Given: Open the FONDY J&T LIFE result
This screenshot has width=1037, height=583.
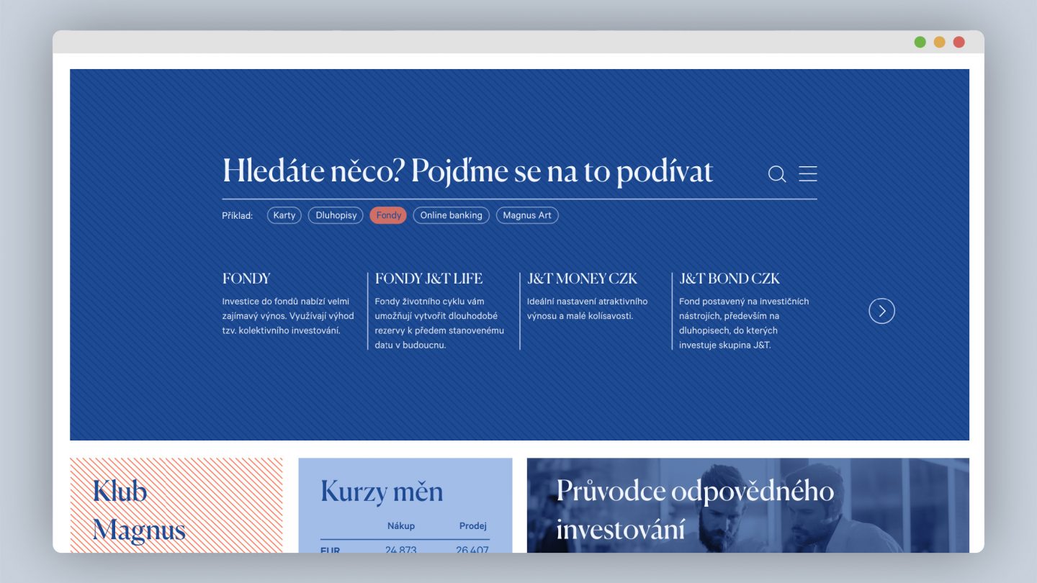Looking at the screenshot, I should click(x=428, y=279).
